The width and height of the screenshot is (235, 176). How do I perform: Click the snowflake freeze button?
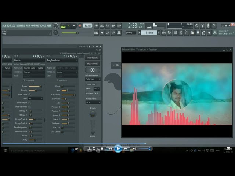tap(93, 70)
